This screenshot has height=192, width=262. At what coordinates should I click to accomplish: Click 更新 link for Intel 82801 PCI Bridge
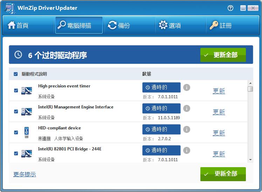click(x=219, y=154)
